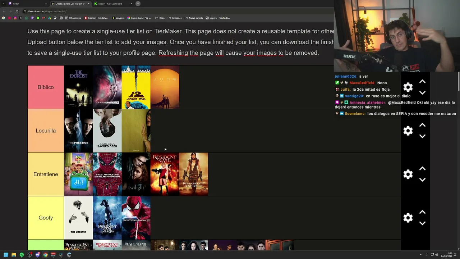Image resolution: width=460 pixels, height=259 pixels.
Task: Pick The Prestige poster
Action: (x=78, y=131)
